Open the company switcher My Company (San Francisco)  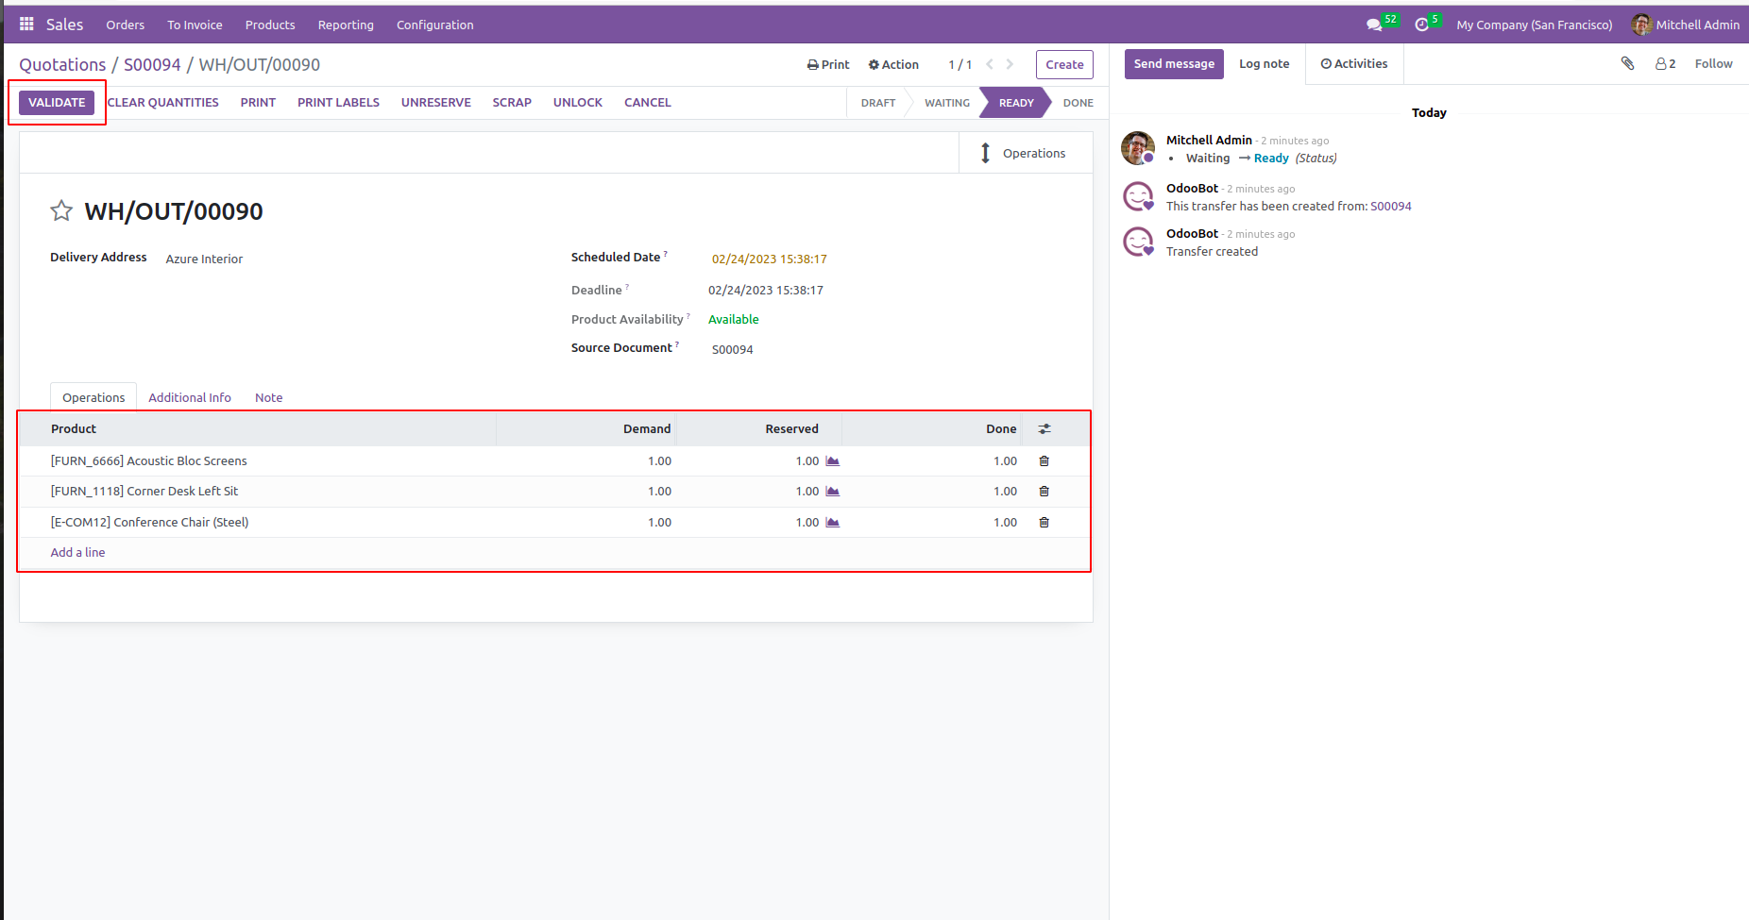click(x=1534, y=25)
